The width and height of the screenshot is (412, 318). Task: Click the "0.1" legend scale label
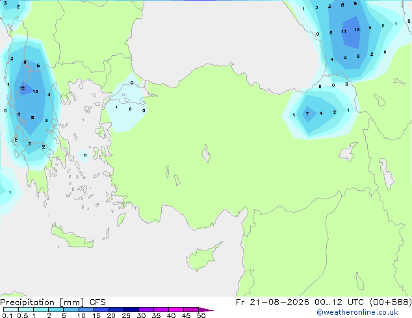pyautogui.click(x=7, y=315)
